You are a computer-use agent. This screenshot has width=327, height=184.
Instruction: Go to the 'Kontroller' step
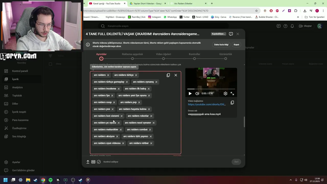pyautogui.click(x=194, y=56)
